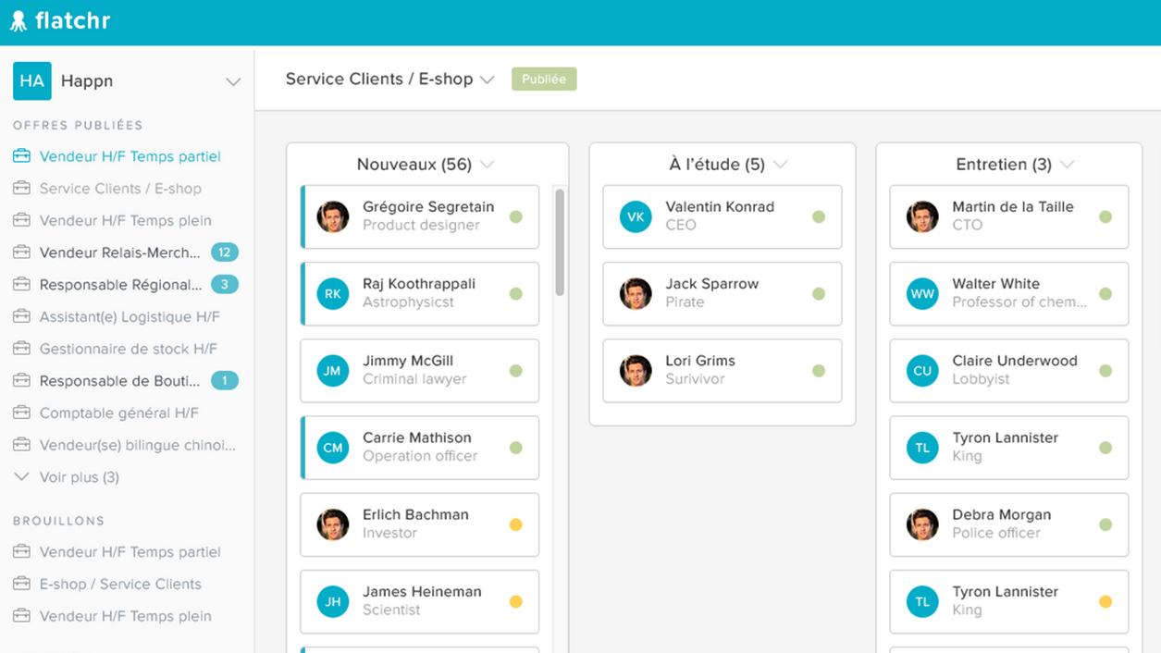This screenshot has height=653, width=1161.
Task: Click the CU avatar for Claire Underwood
Action: (922, 371)
